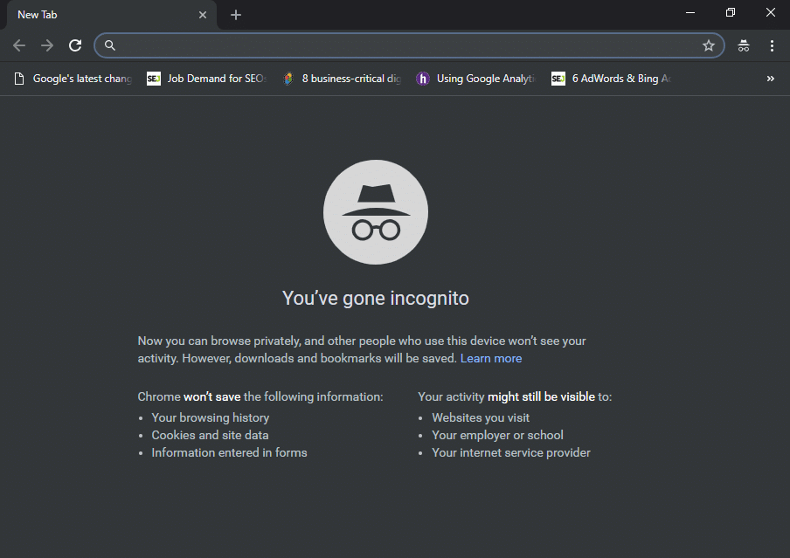Open the Using Google Analytics bookmark
This screenshot has height=558, width=790.
click(x=475, y=79)
